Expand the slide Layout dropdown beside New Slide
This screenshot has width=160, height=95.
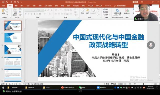(20, 9)
